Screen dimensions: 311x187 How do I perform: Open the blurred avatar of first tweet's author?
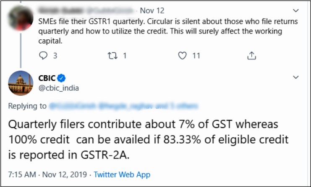click(x=21, y=18)
